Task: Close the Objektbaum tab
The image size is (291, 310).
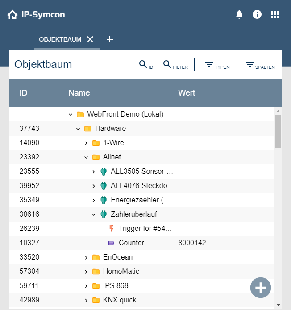Action: pos(90,39)
